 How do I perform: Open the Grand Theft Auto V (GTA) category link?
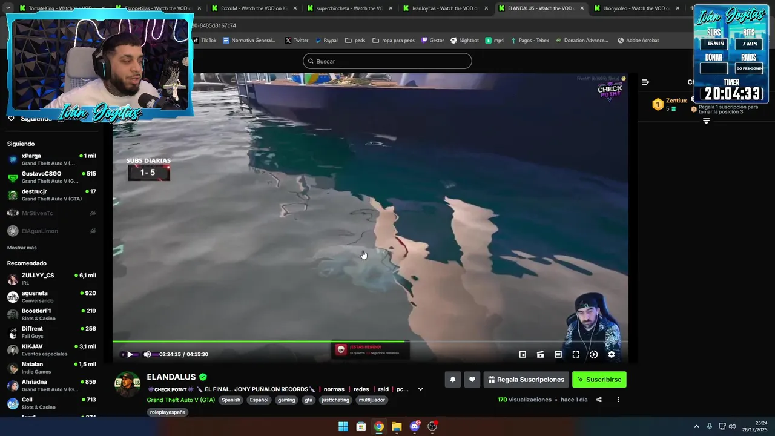coord(180,400)
